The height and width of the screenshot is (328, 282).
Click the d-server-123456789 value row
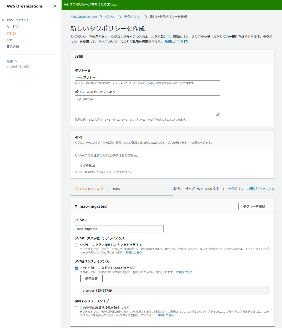pos(175,290)
